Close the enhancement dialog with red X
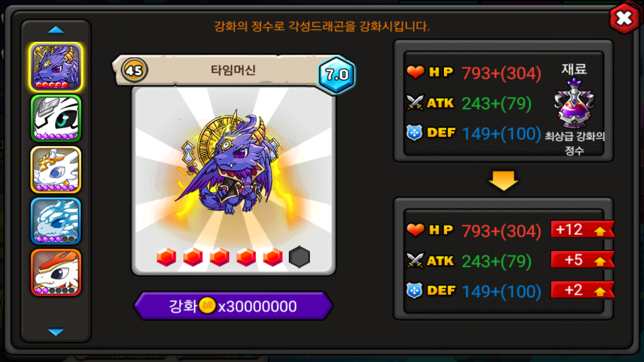 tap(624, 19)
